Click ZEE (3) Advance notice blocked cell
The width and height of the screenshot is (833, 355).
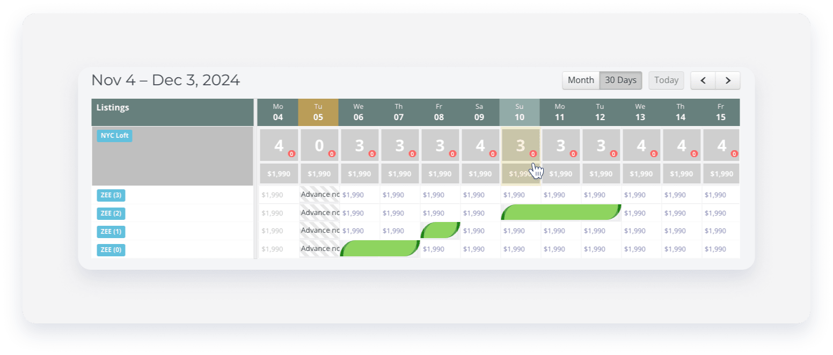(319, 195)
